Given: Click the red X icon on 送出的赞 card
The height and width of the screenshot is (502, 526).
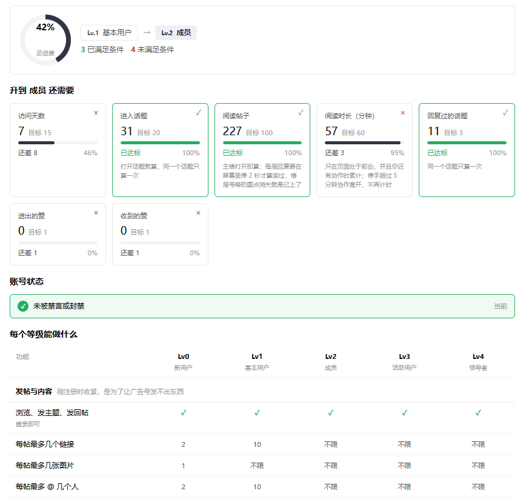Looking at the screenshot, I should click(x=96, y=213).
